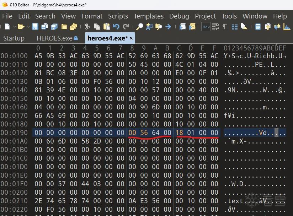Click byte 4C in row 00:0110

point(179,64)
